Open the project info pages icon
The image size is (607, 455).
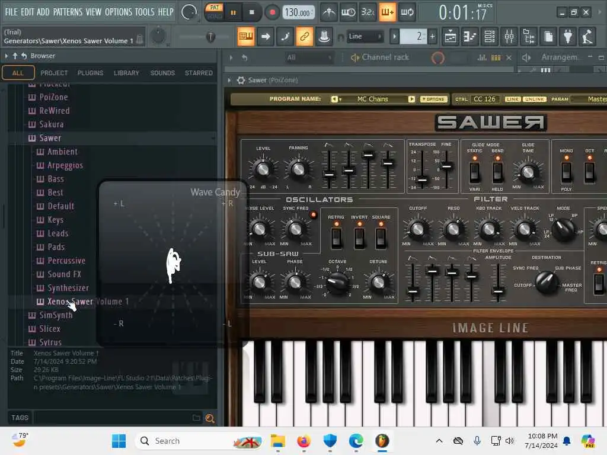pyautogui.click(x=548, y=37)
